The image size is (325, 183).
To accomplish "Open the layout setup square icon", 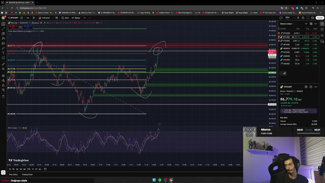I will pyautogui.click(x=281, y=18).
